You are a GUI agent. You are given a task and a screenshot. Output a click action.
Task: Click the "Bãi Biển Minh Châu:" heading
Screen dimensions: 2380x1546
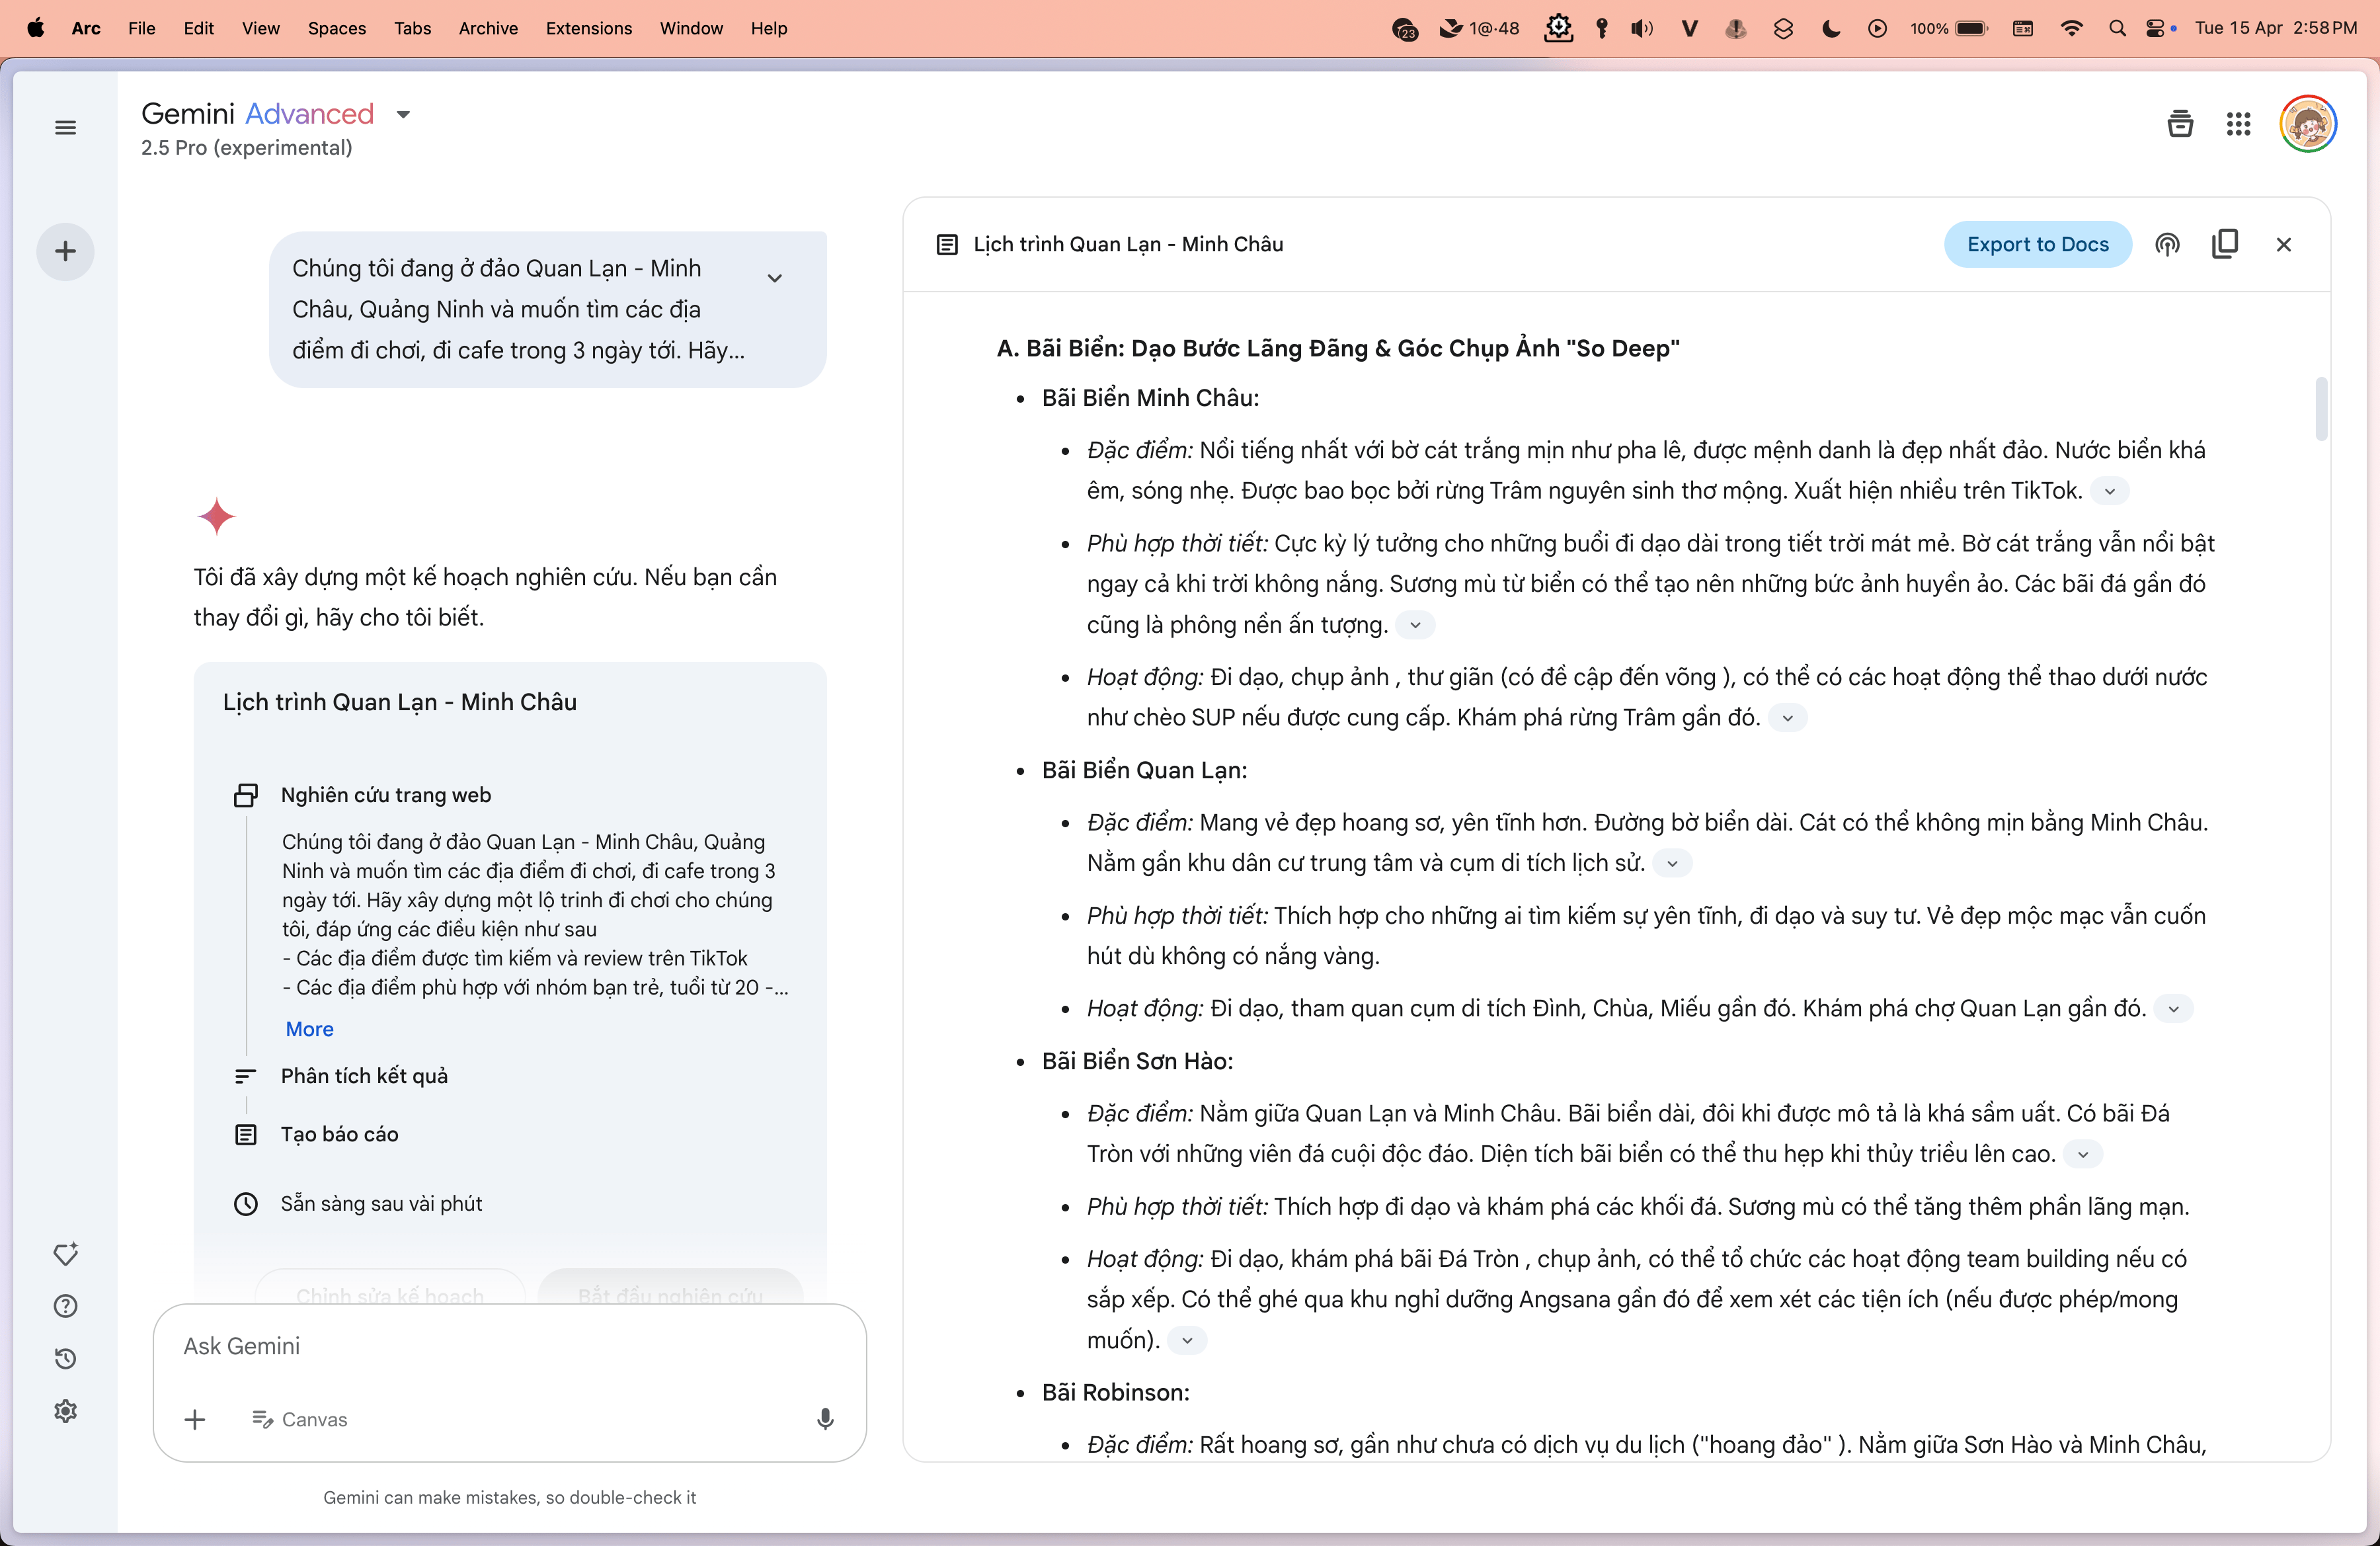tap(1150, 398)
